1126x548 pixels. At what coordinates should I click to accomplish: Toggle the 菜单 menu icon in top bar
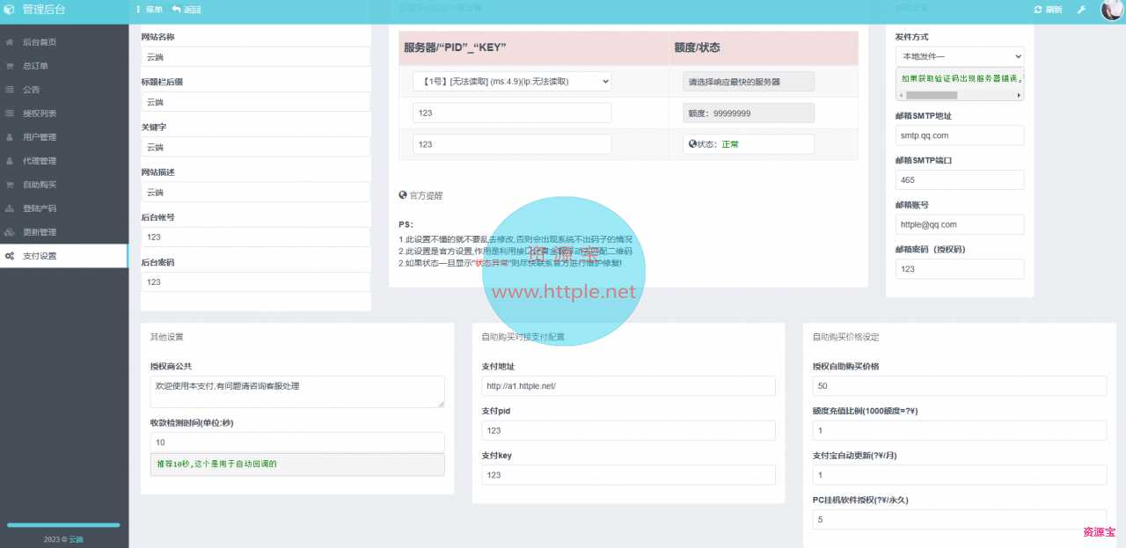(139, 10)
